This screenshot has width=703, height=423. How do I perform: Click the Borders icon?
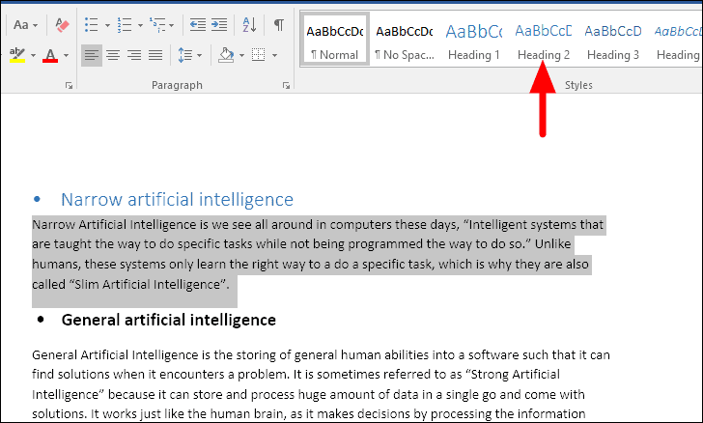pos(258,55)
